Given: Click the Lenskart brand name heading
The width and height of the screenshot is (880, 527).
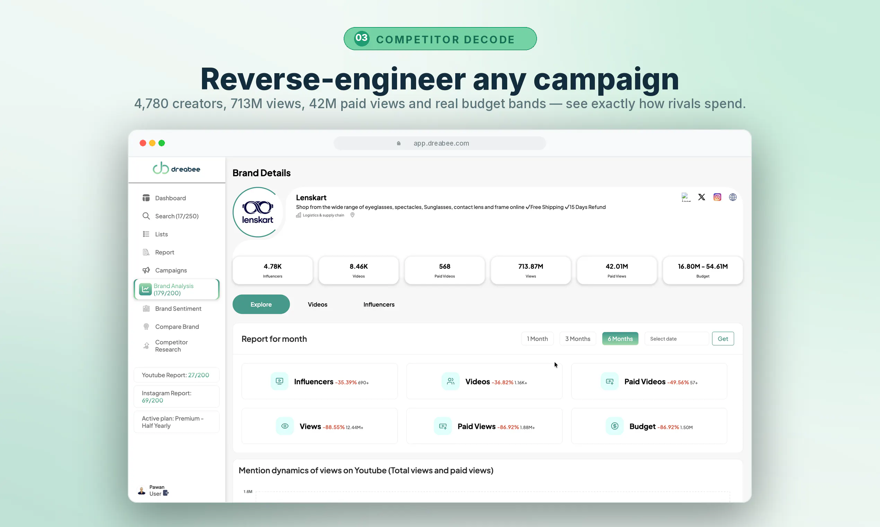Looking at the screenshot, I should [311, 197].
